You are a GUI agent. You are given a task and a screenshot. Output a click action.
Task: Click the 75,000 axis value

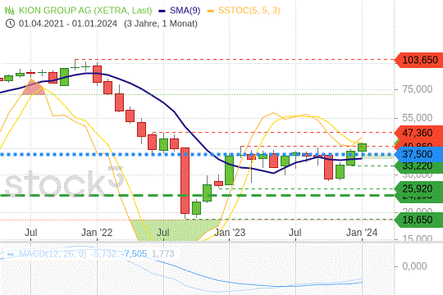click(418, 89)
